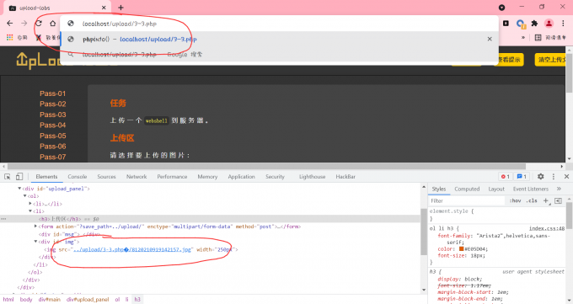Expand the collapsed li…/li node
The image size is (573, 304).
pos(30,204)
